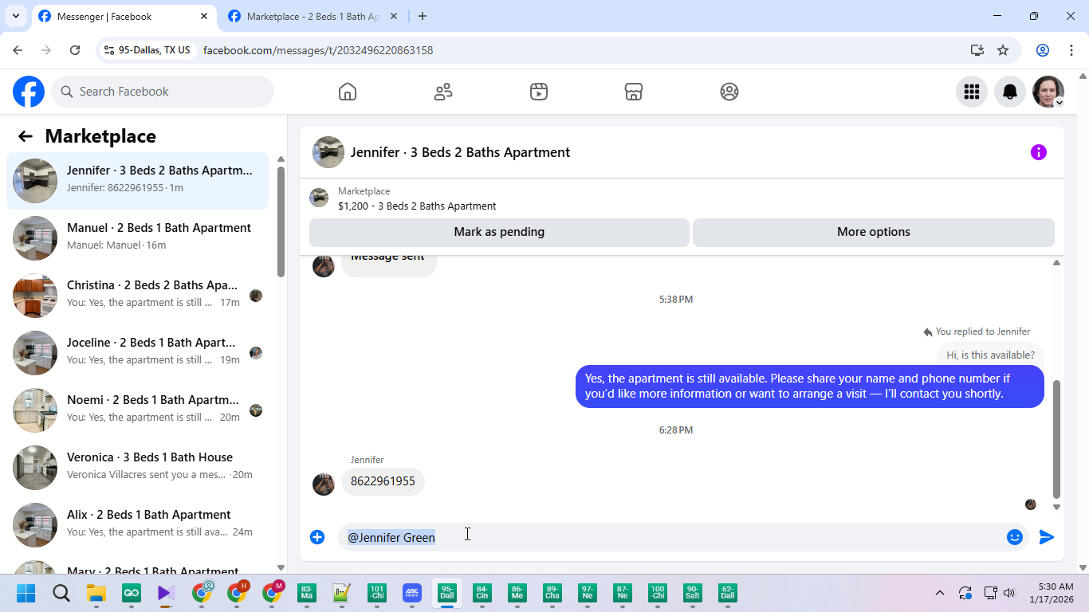This screenshot has height=612, width=1089.
Task: Open the 83-Ma taskbar app
Action: tap(307, 593)
